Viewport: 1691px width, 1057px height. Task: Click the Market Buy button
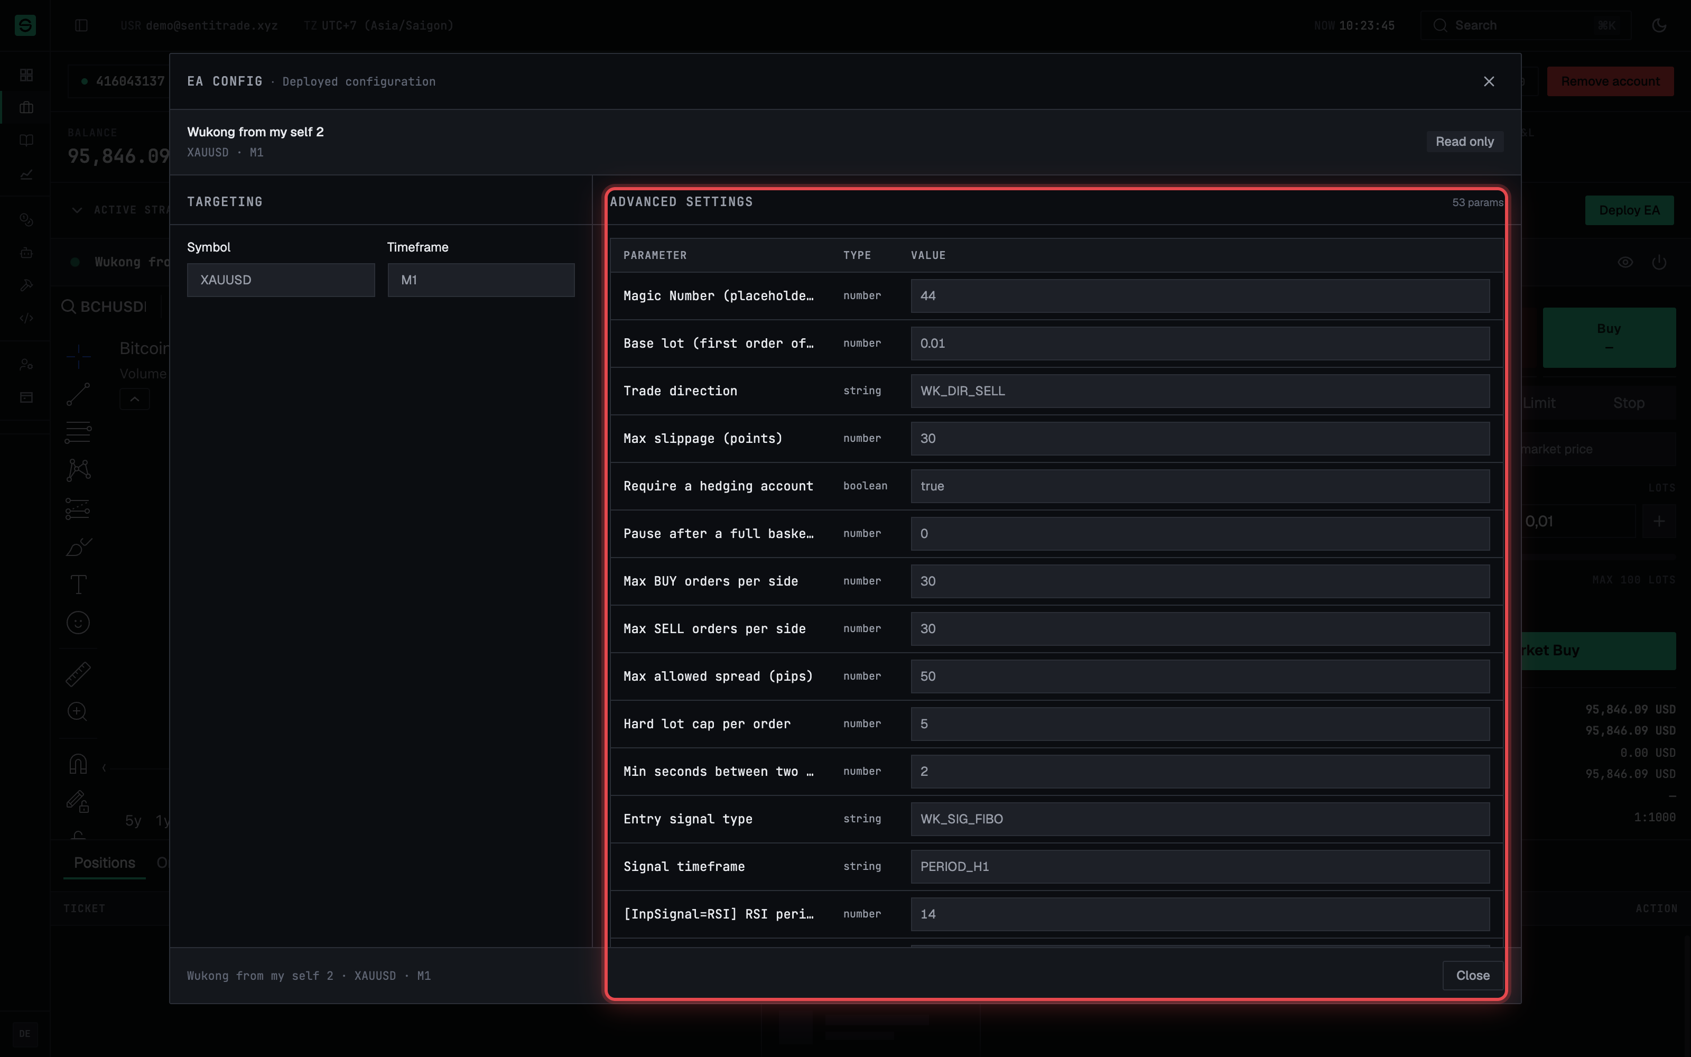[x=1598, y=651]
